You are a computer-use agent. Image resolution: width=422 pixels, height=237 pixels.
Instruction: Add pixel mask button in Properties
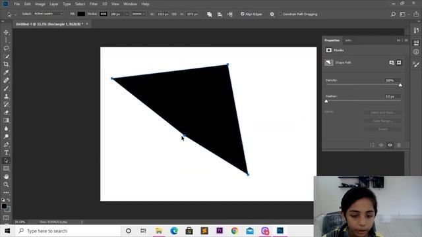tap(392, 63)
